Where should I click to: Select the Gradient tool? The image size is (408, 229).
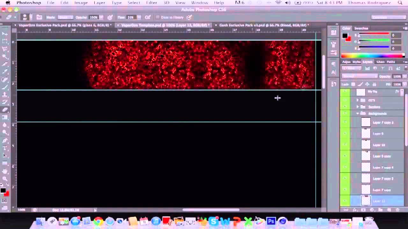5,118
